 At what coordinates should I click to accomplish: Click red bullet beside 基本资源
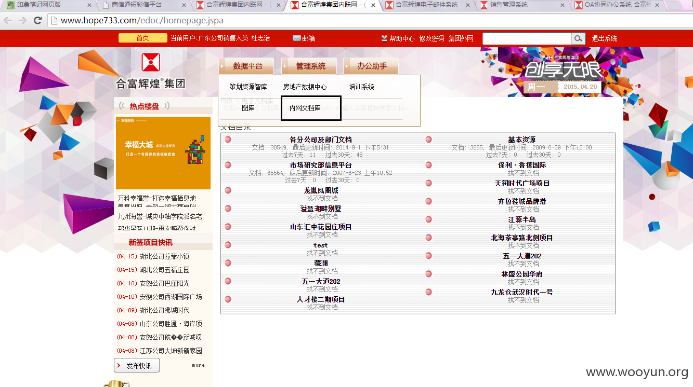(428, 140)
